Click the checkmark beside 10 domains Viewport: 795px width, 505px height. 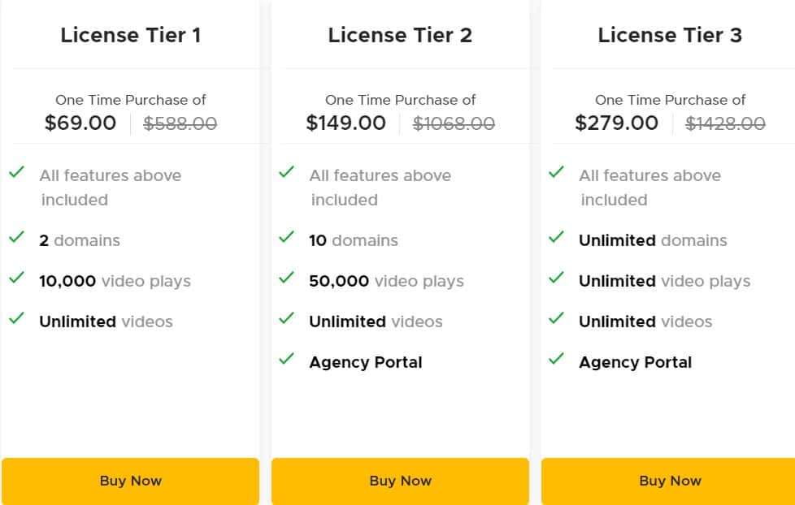[287, 238]
